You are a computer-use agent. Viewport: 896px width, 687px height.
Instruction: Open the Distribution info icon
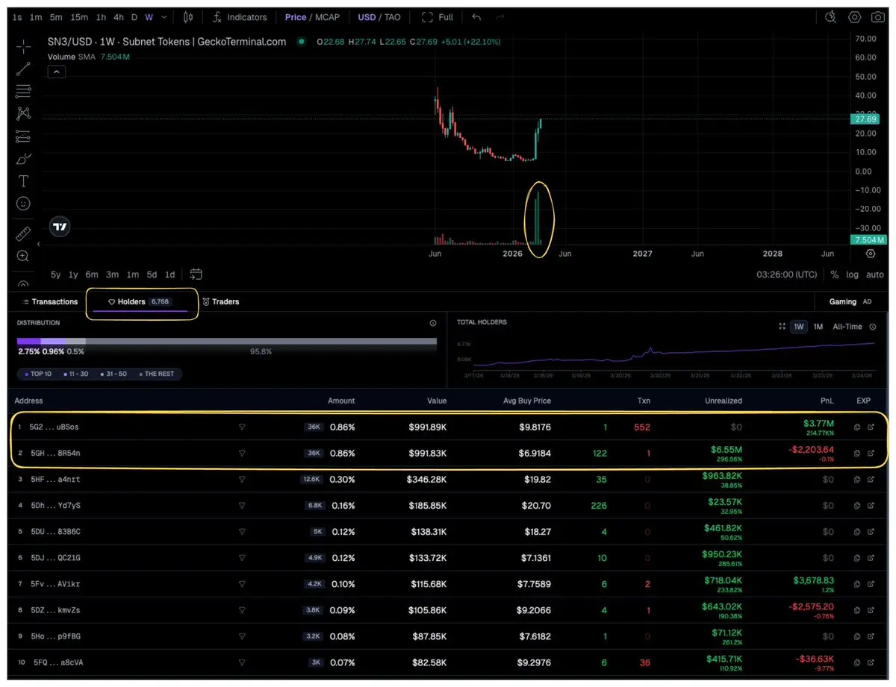[x=433, y=323]
